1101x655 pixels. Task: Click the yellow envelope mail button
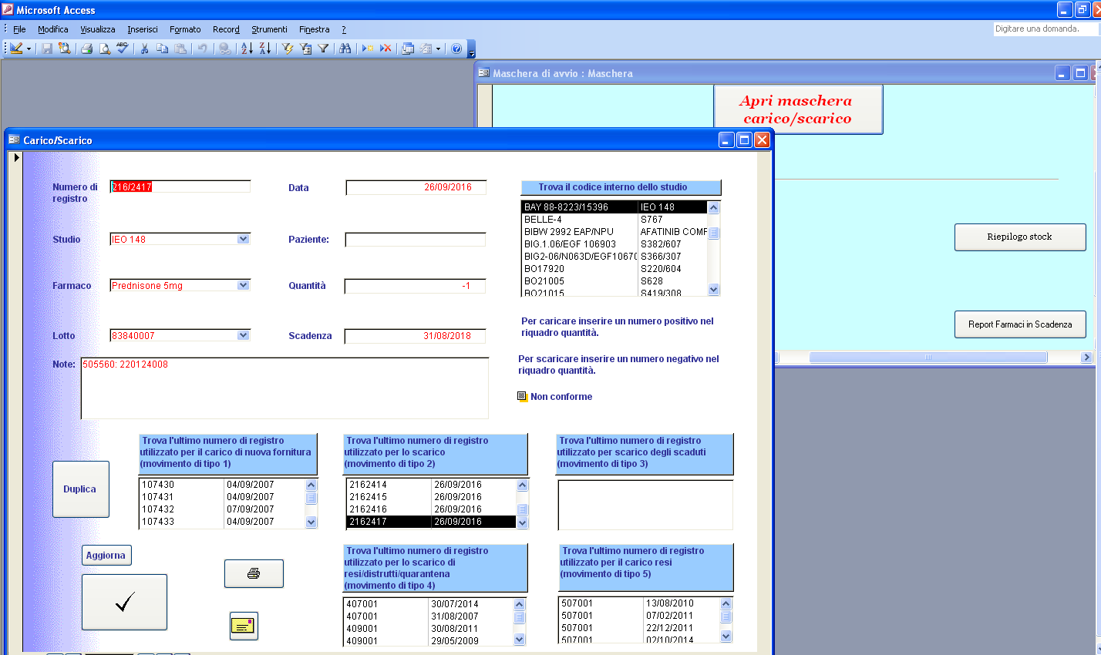click(x=244, y=626)
